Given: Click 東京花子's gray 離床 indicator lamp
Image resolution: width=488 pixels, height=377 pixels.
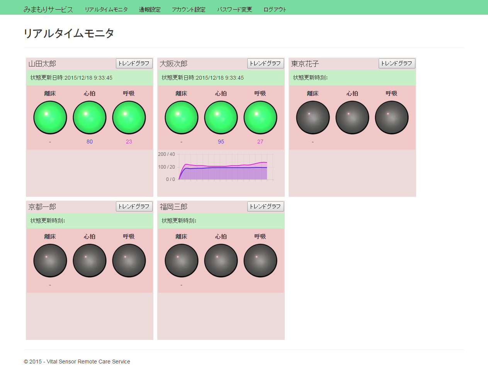Looking at the screenshot, I should [x=313, y=118].
